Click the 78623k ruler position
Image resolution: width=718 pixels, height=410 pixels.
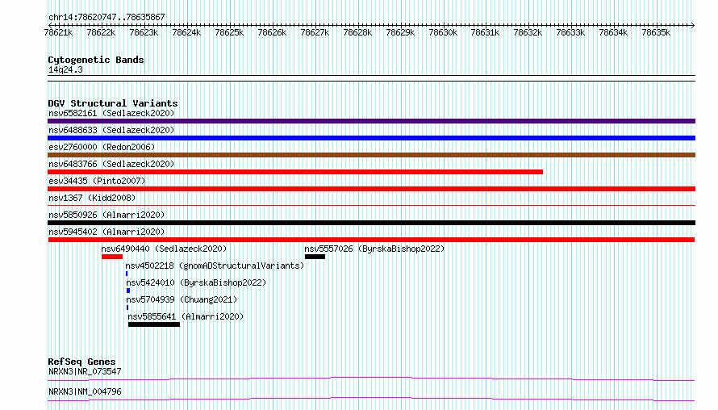pyautogui.click(x=144, y=32)
